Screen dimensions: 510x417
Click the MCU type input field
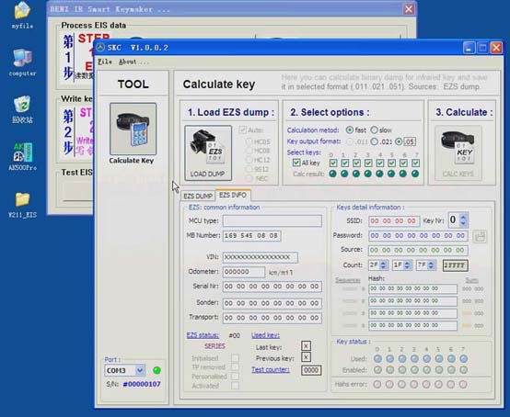272,220
